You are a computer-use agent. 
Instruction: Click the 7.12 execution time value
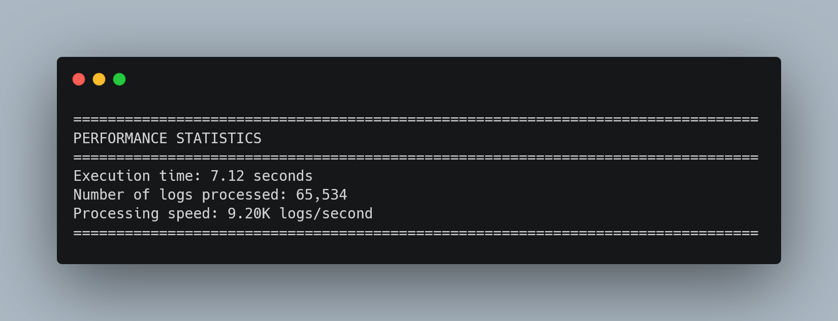228,176
